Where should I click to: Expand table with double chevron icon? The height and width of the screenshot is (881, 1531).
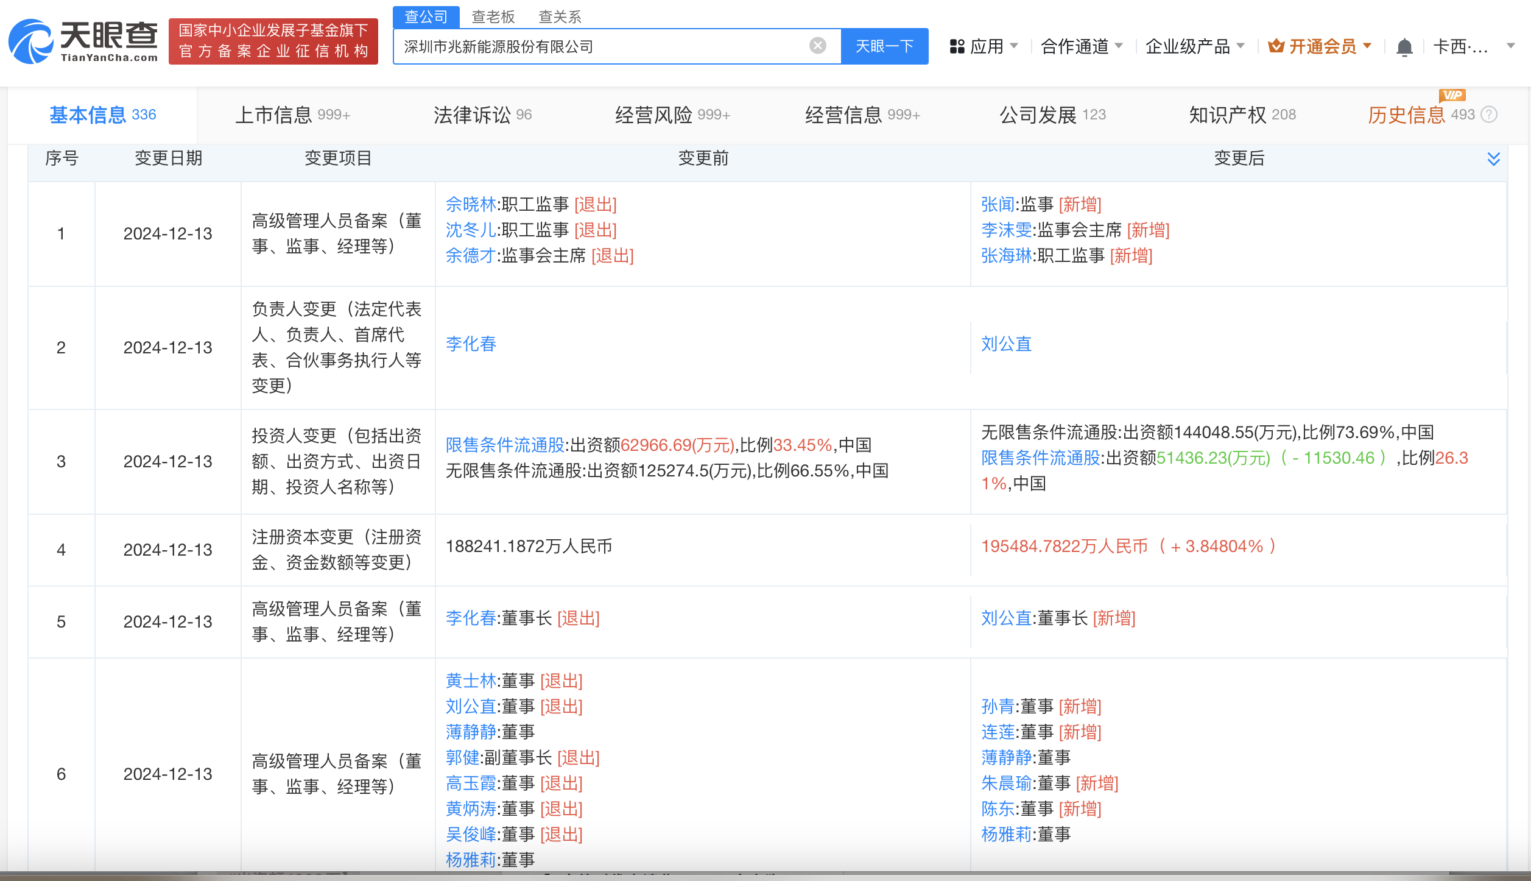coord(1493,159)
